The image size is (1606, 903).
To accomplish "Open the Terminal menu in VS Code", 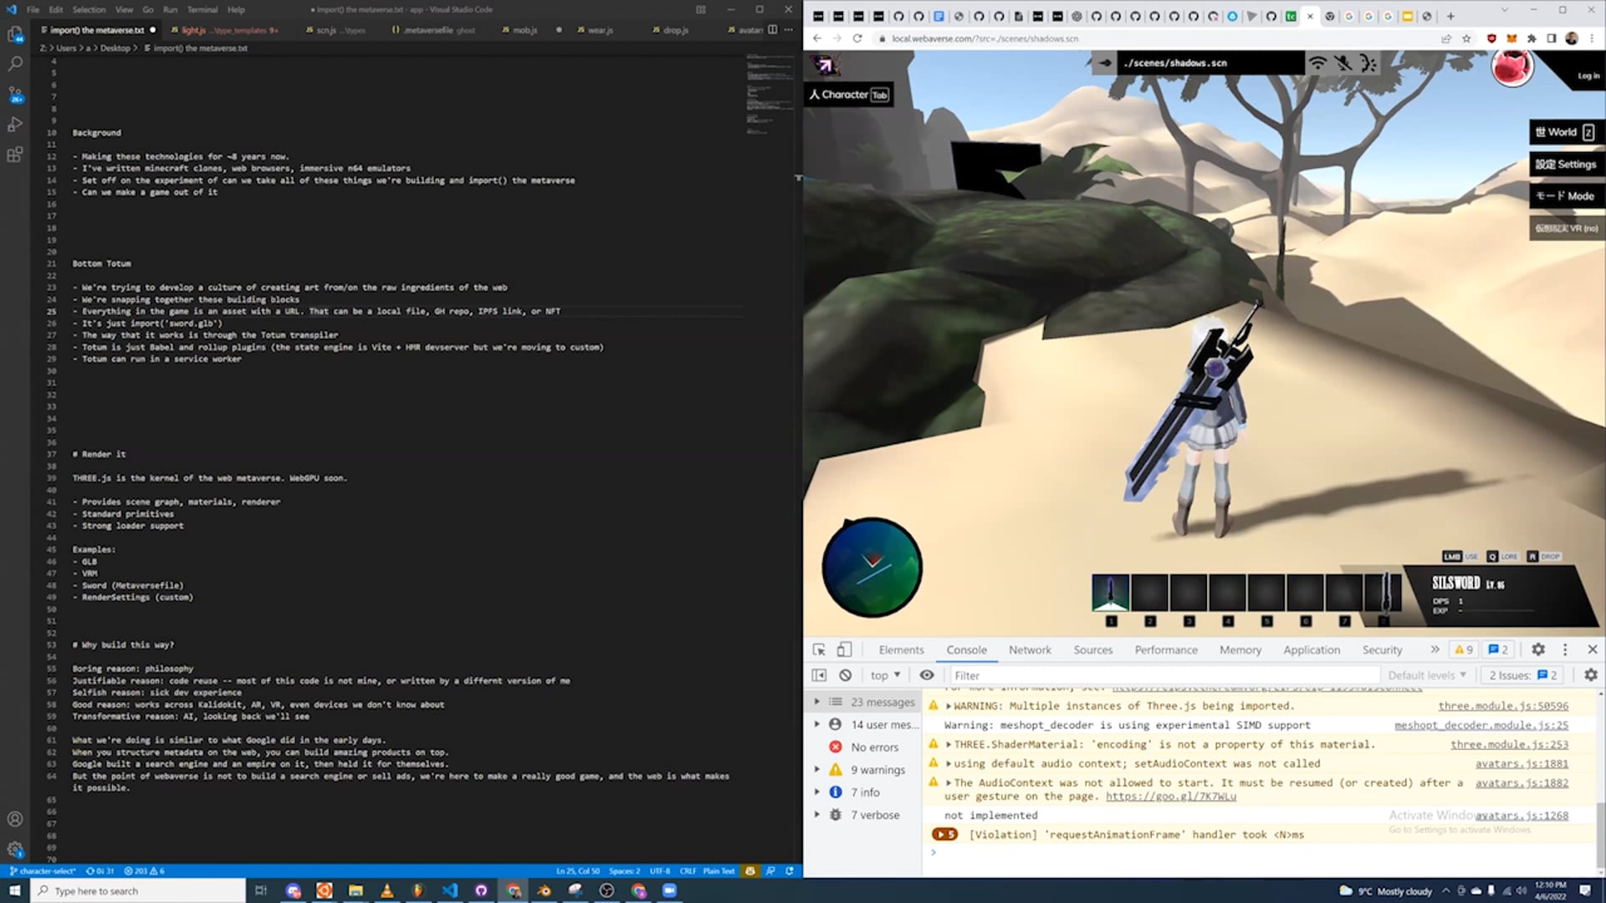I will tap(202, 9).
